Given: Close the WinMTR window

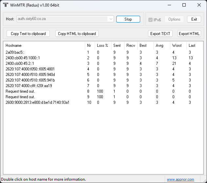Looking at the screenshot, I should click(x=199, y=5).
